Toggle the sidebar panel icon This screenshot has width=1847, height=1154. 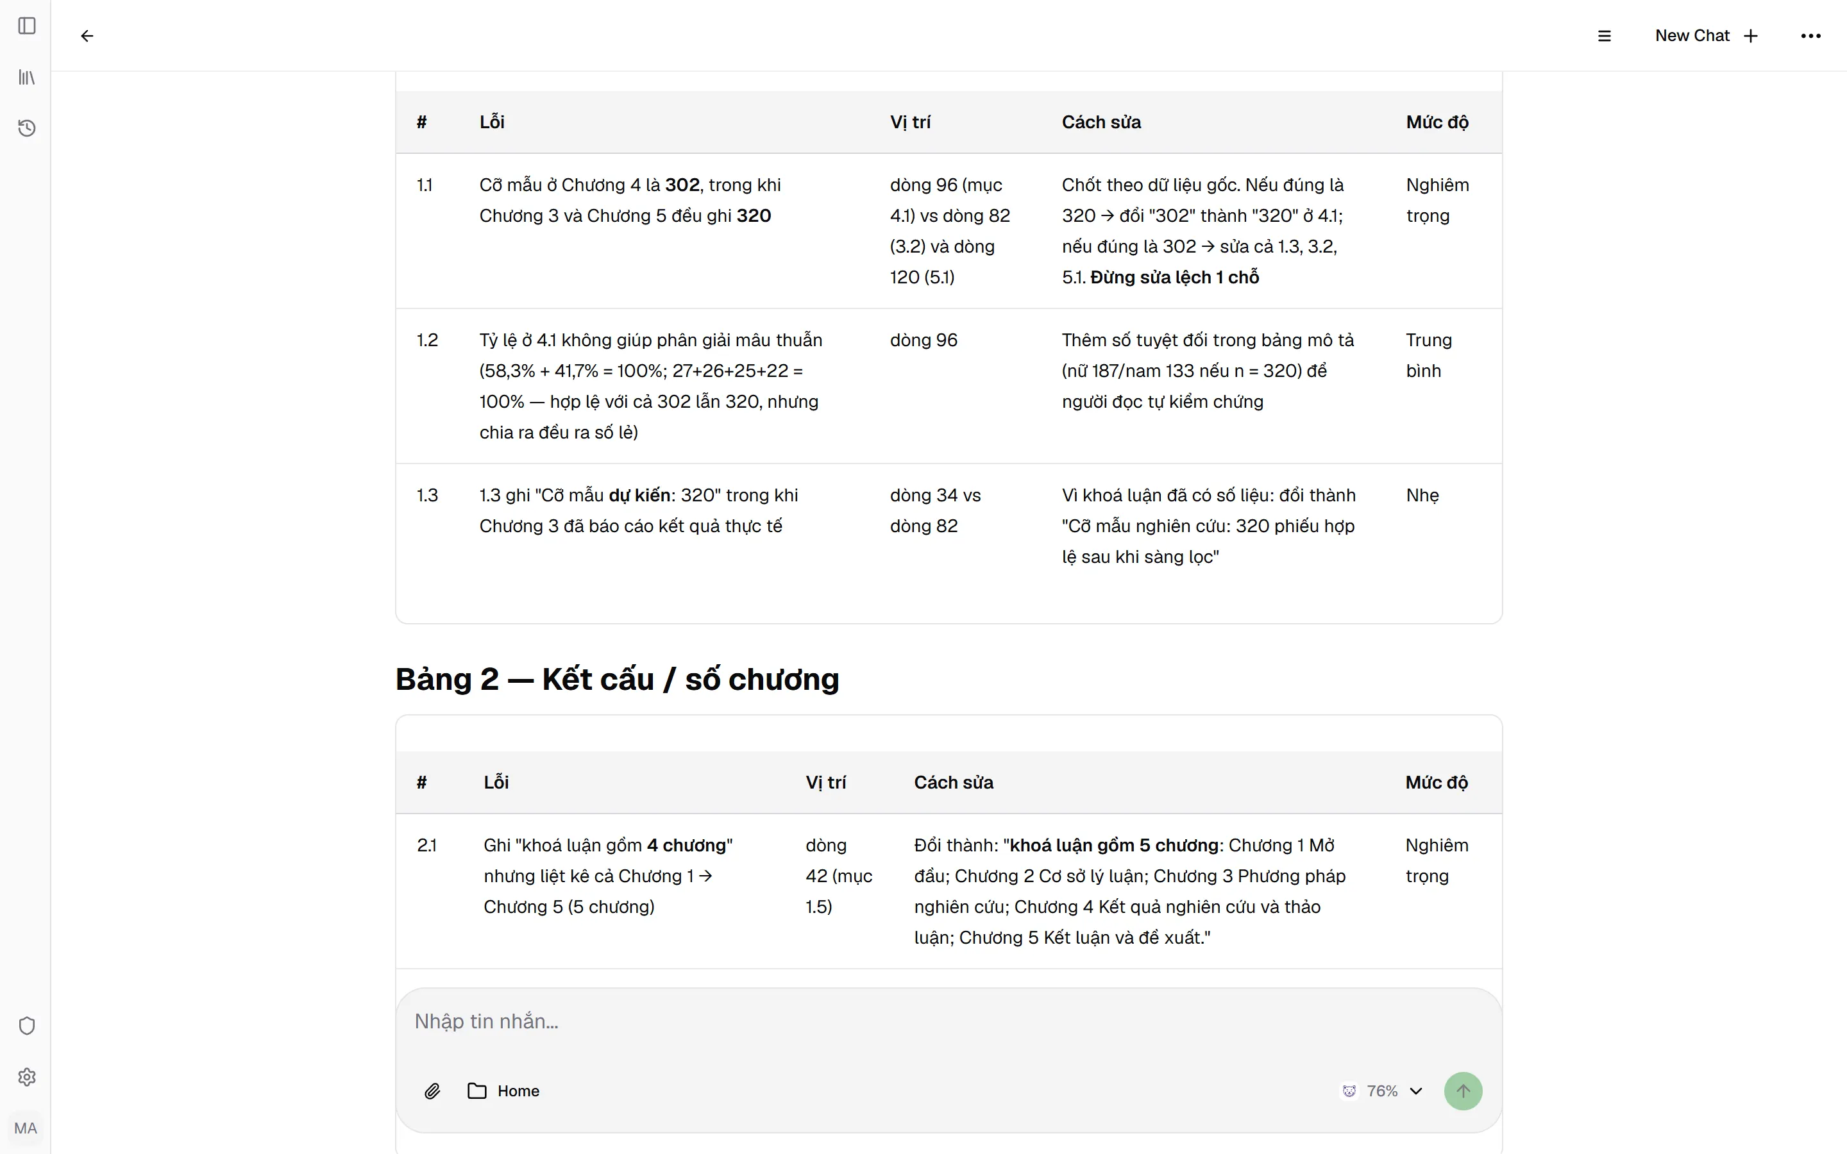(x=27, y=26)
